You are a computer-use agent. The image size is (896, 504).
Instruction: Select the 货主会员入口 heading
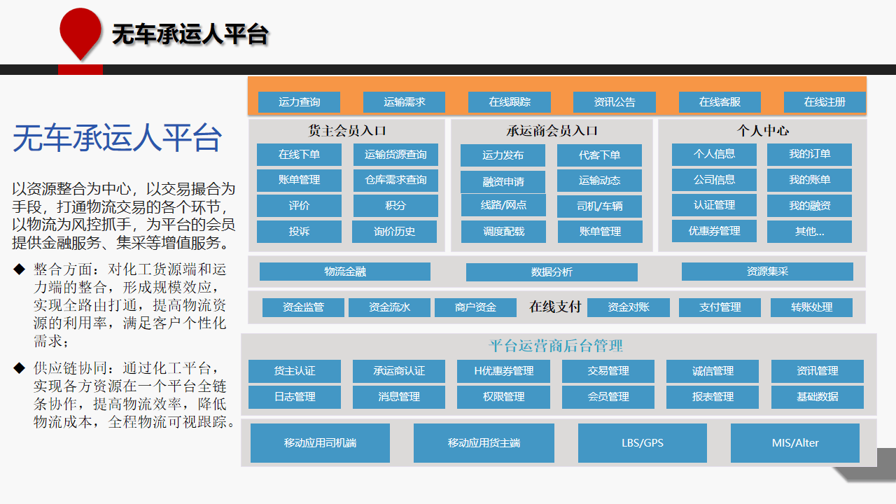coord(347,131)
